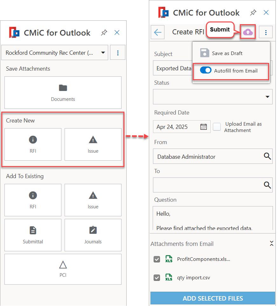
Task: Click the ADD SELECTED FILES button
Action: pyautogui.click(x=213, y=298)
